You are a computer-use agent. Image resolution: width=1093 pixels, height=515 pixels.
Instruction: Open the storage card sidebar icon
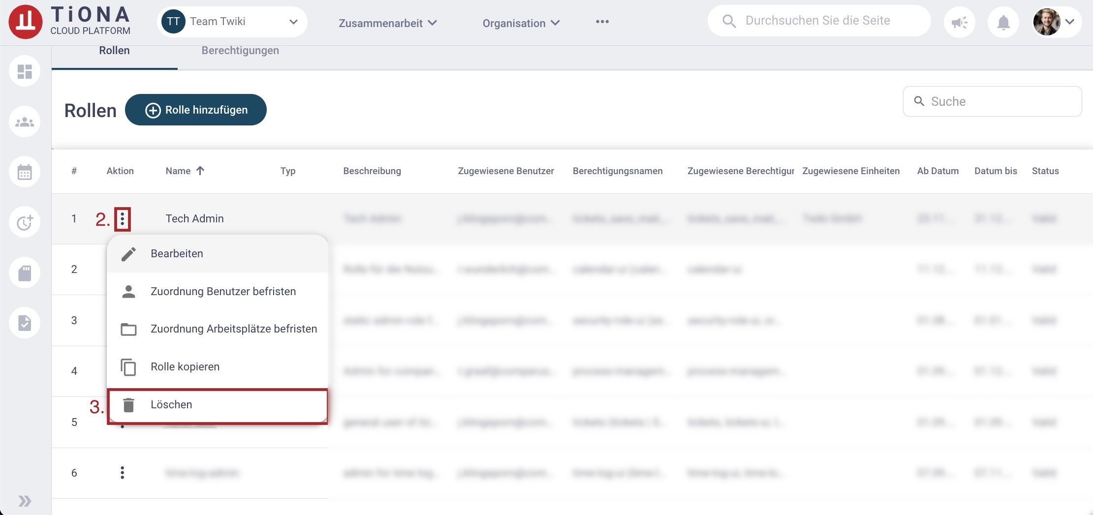pos(25,273)
